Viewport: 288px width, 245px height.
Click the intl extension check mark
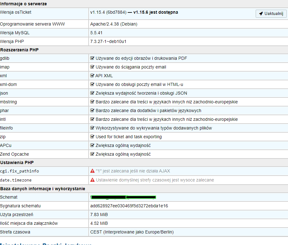point(92,119)
